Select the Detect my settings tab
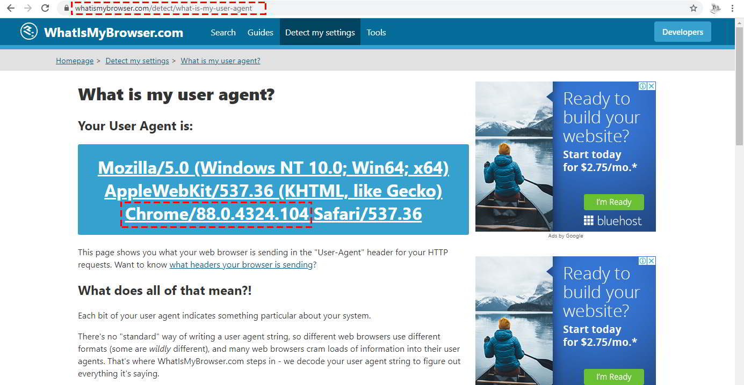 [320, 32]
